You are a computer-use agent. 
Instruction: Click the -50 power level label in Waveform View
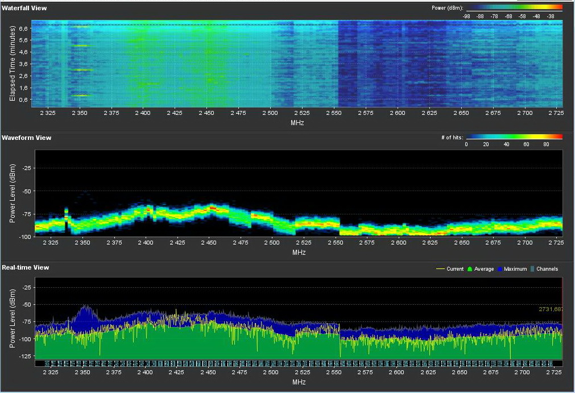26,191
